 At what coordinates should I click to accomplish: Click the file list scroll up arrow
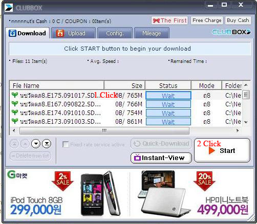pos(246,85)
